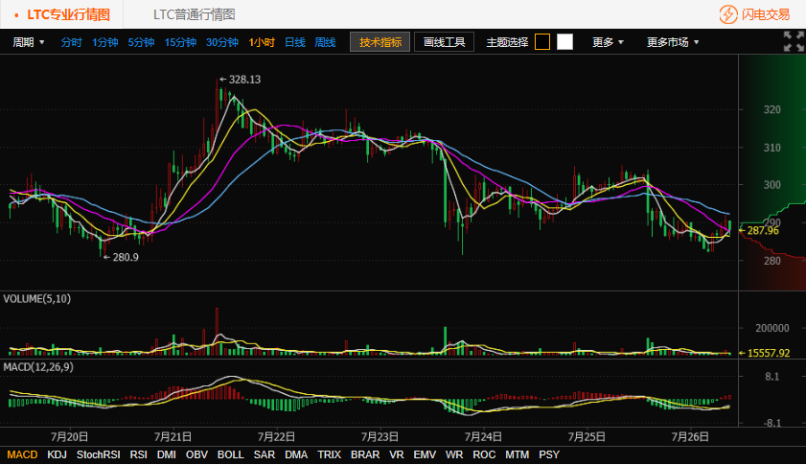Viewport: 806px width, 465px height.
Task: Select EMV indicator tab
Action: tap(425, 454)
